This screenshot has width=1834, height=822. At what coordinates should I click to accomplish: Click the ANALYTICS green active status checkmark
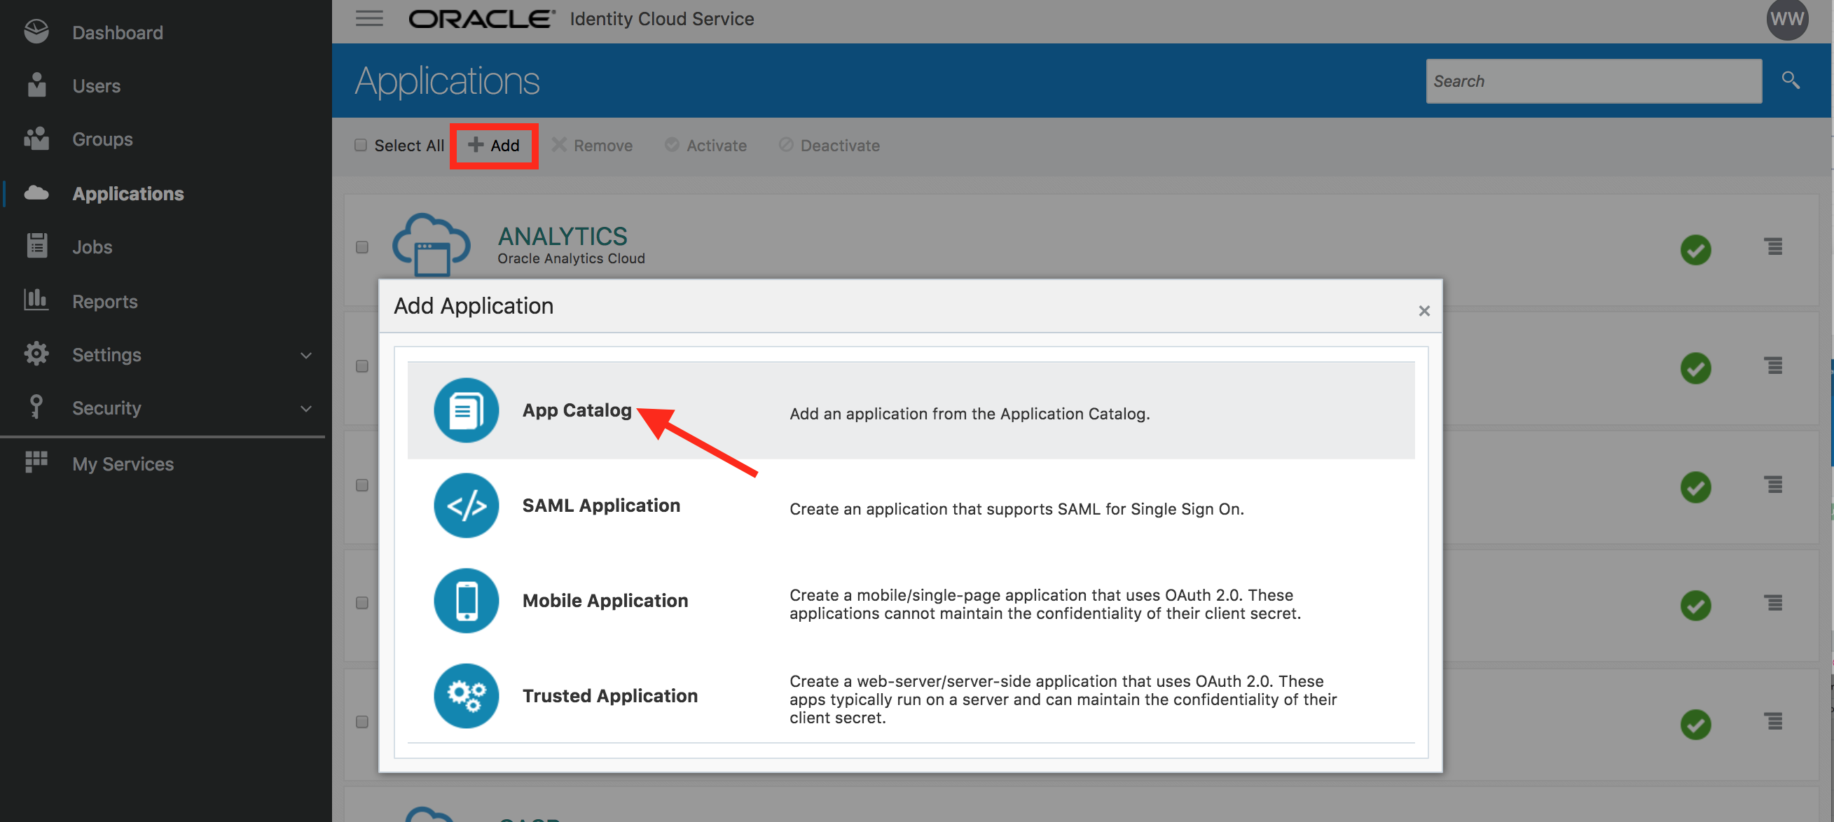coord(1695,250)
